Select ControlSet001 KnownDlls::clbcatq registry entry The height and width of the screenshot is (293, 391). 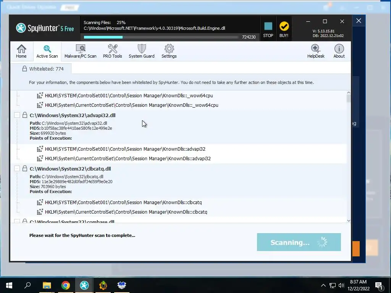[x=123, y=202]
